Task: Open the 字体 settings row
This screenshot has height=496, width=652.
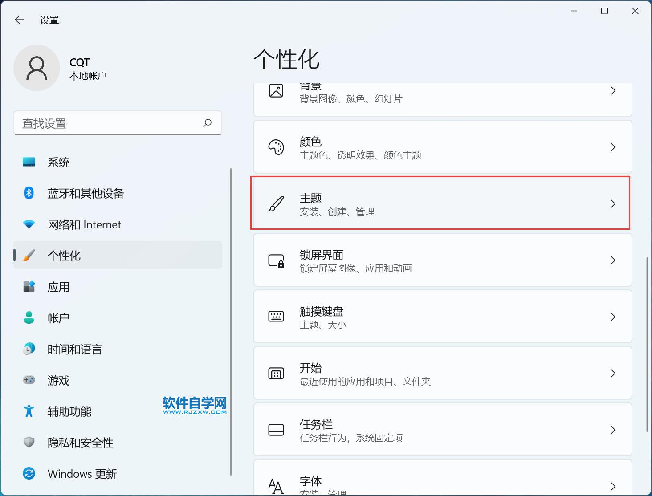Action: coord(442,481)
